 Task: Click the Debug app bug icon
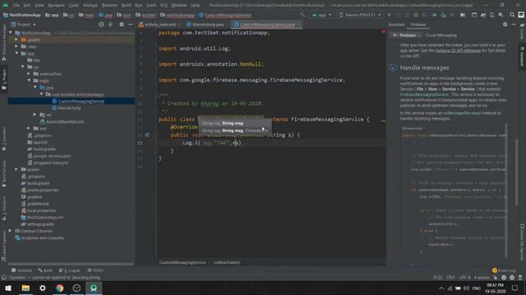[416, 15]
